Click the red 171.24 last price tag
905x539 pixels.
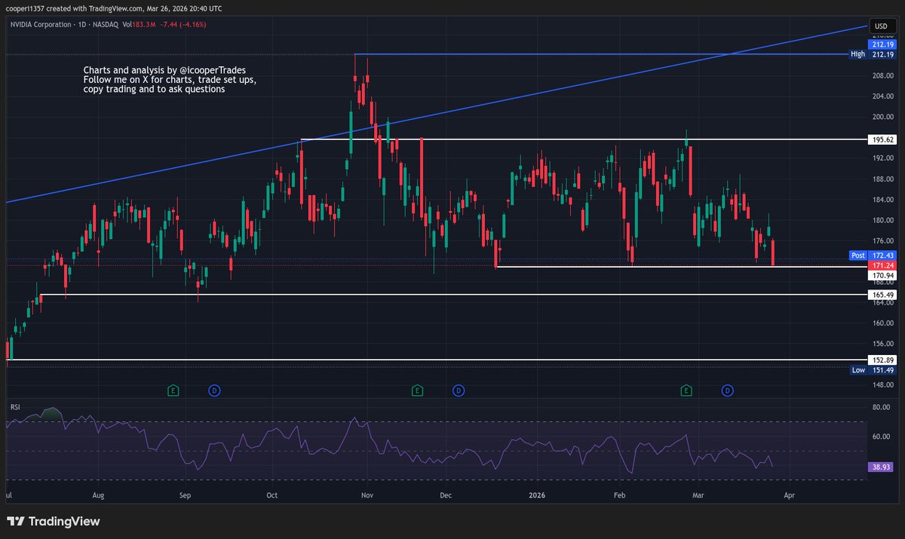pos(882,266)
